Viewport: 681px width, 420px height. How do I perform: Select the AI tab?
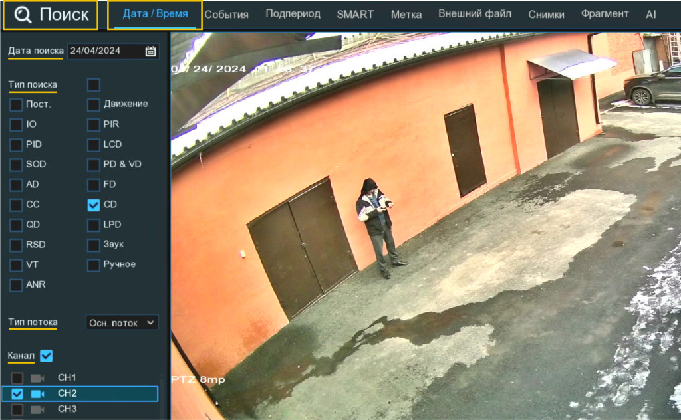coord(650,15)
